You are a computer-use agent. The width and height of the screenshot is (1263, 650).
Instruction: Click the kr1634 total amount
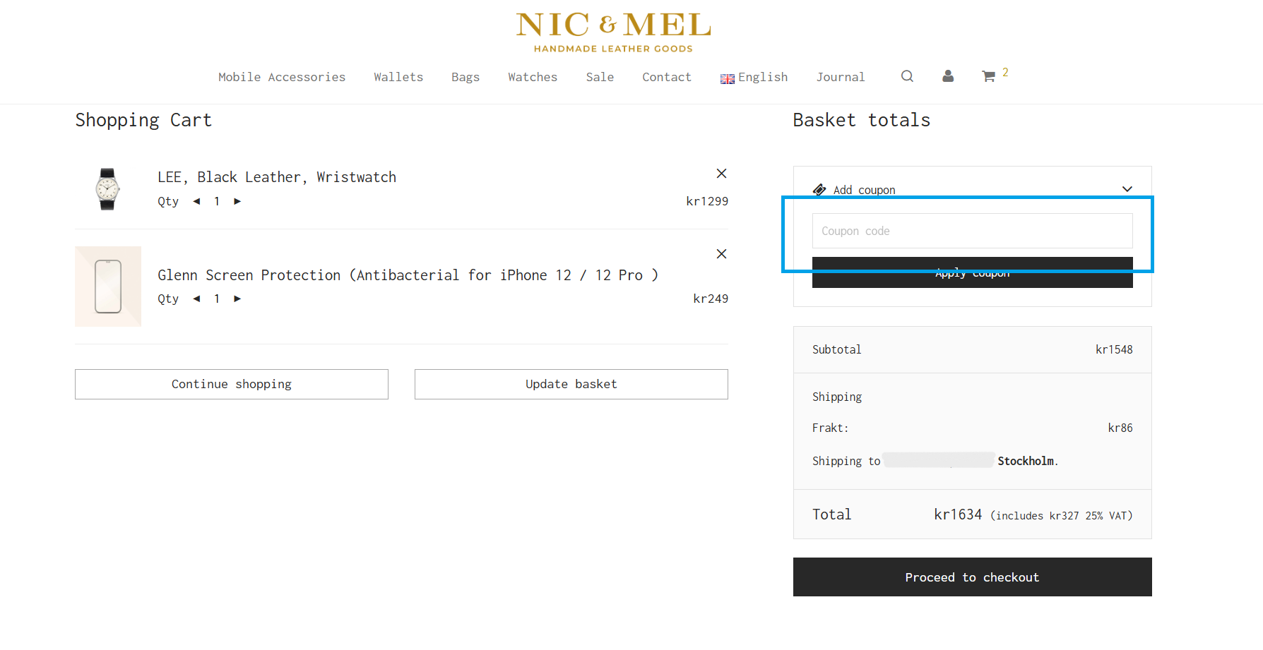[x=958, y=514]
